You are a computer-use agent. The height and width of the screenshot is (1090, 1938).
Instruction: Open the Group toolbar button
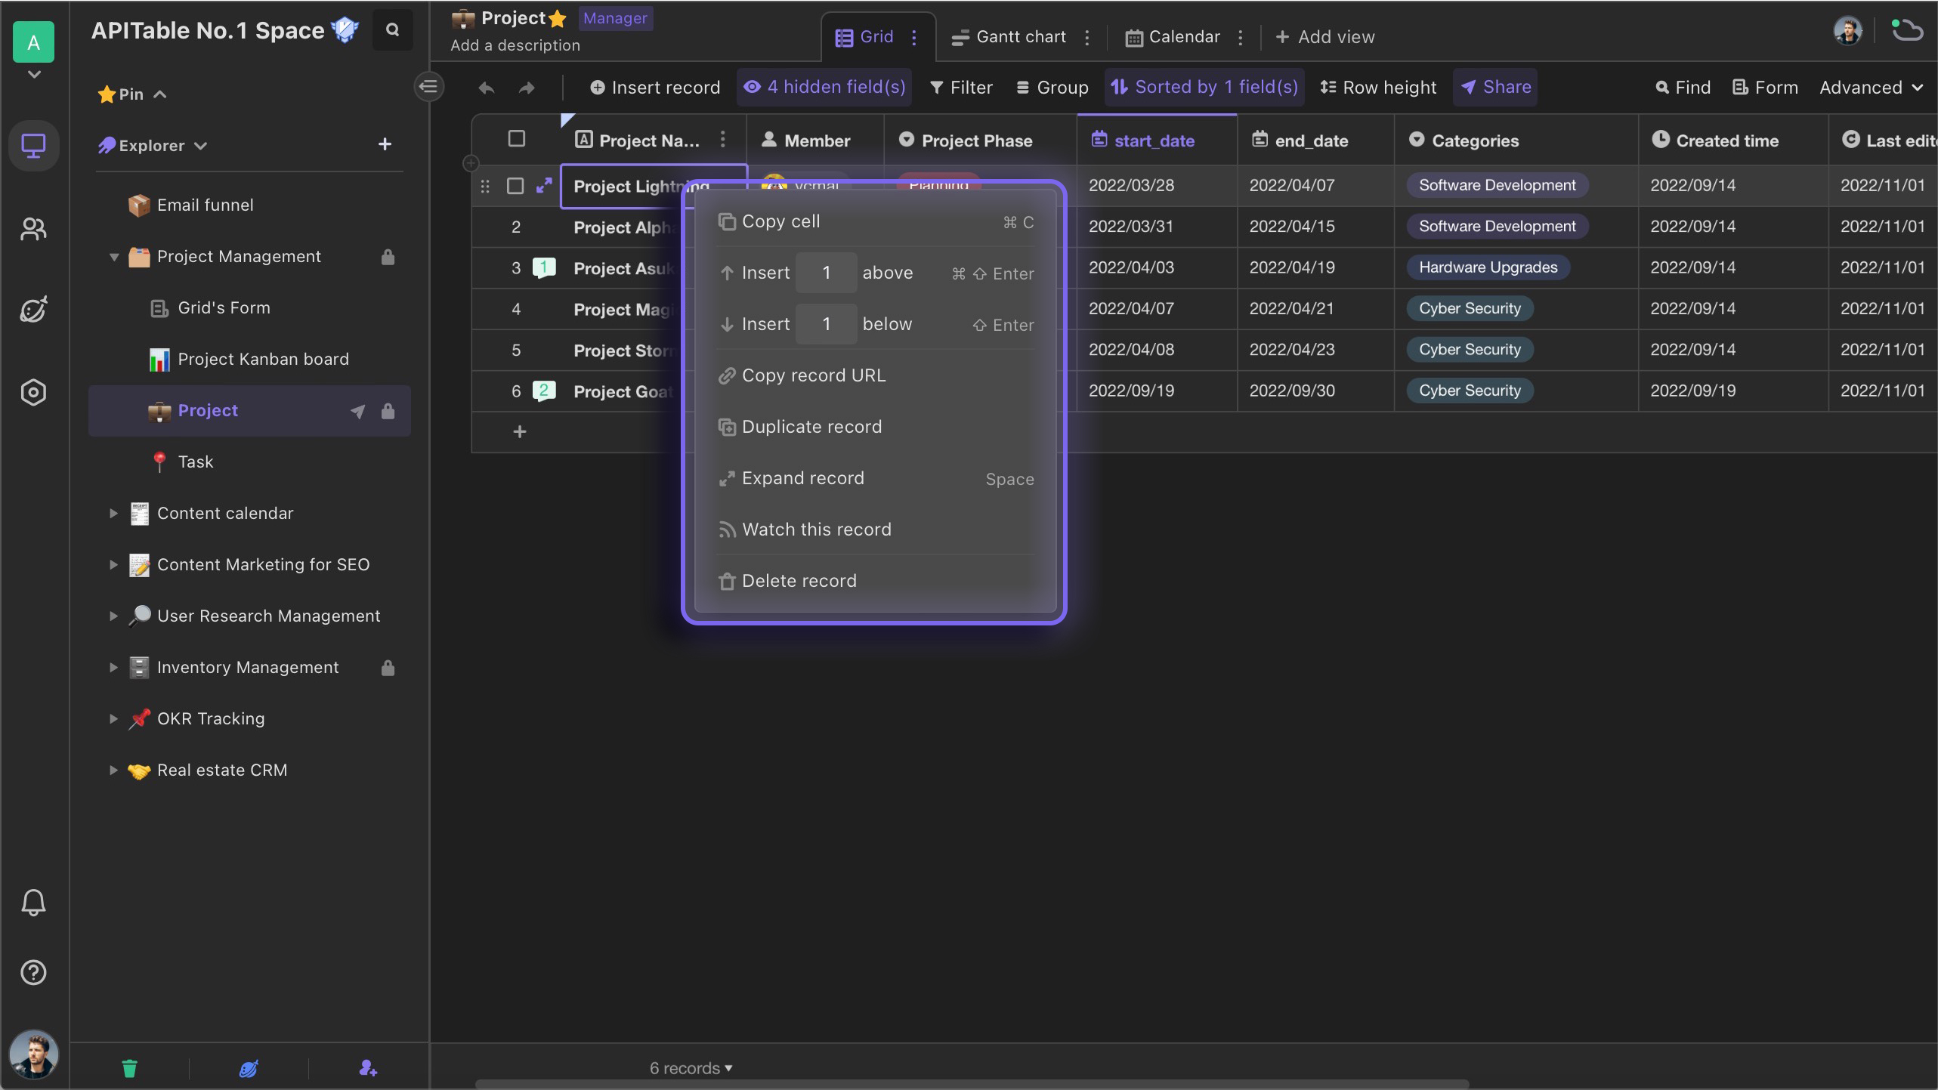(1052, 88)
